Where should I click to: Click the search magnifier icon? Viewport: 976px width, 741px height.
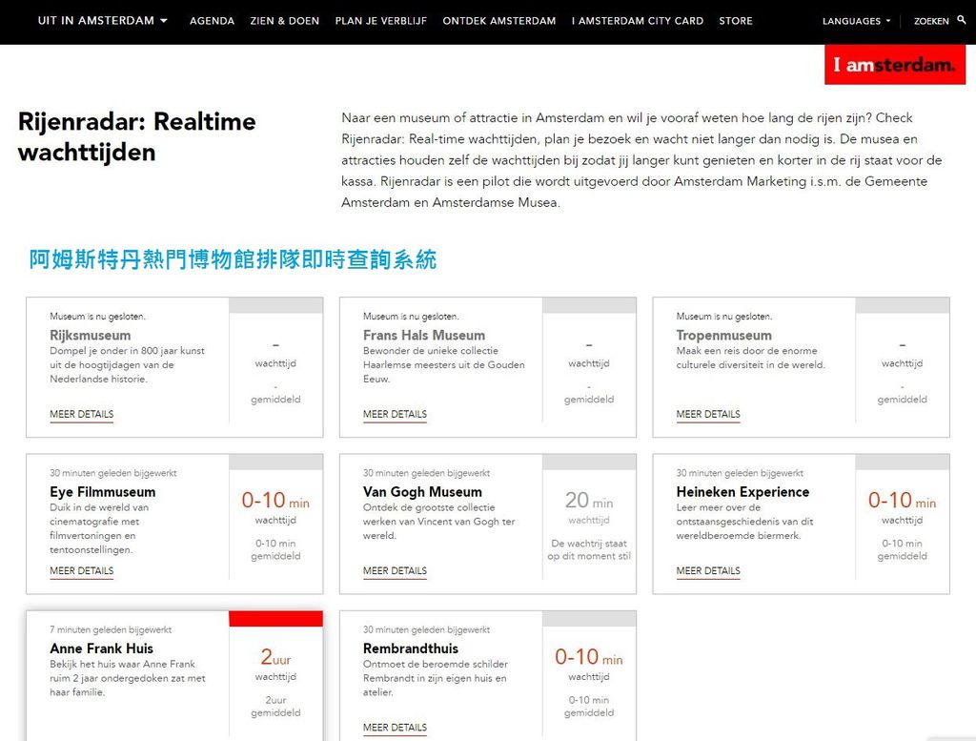click(x=962, y=20)
